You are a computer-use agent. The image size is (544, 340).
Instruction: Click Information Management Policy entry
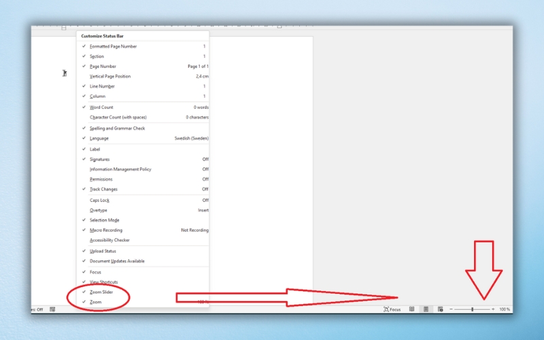(120, 169)
